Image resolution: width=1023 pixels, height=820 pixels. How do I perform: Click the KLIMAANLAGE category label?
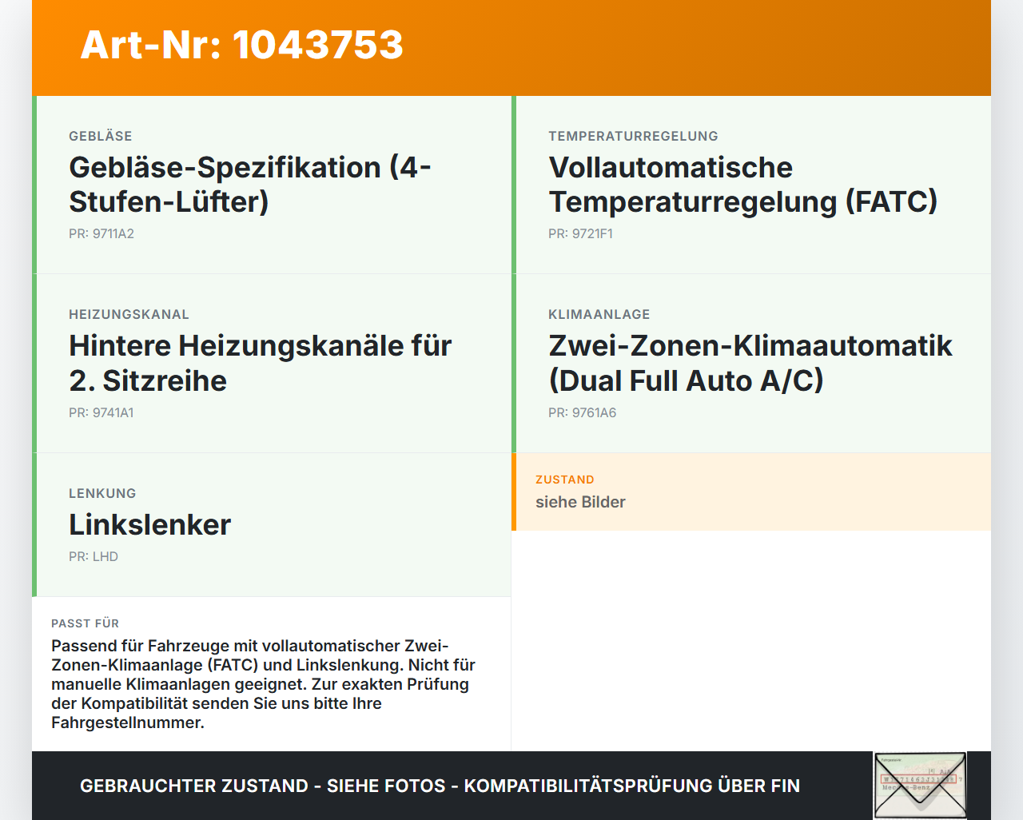(599, 314)
